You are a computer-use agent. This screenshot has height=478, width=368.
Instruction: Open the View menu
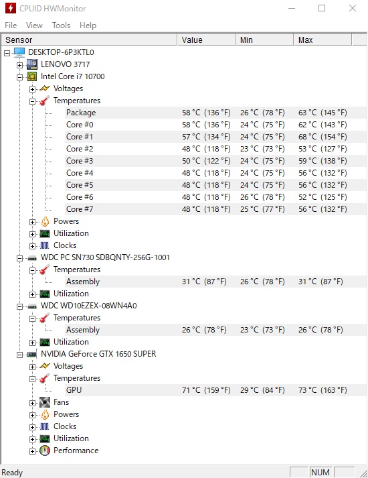click(x=34, y=25)
